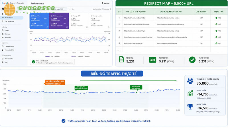Click help icon beside Last updated text
Image resolution: width=228 pixels, height=128 pixels.
coord(111,9)
